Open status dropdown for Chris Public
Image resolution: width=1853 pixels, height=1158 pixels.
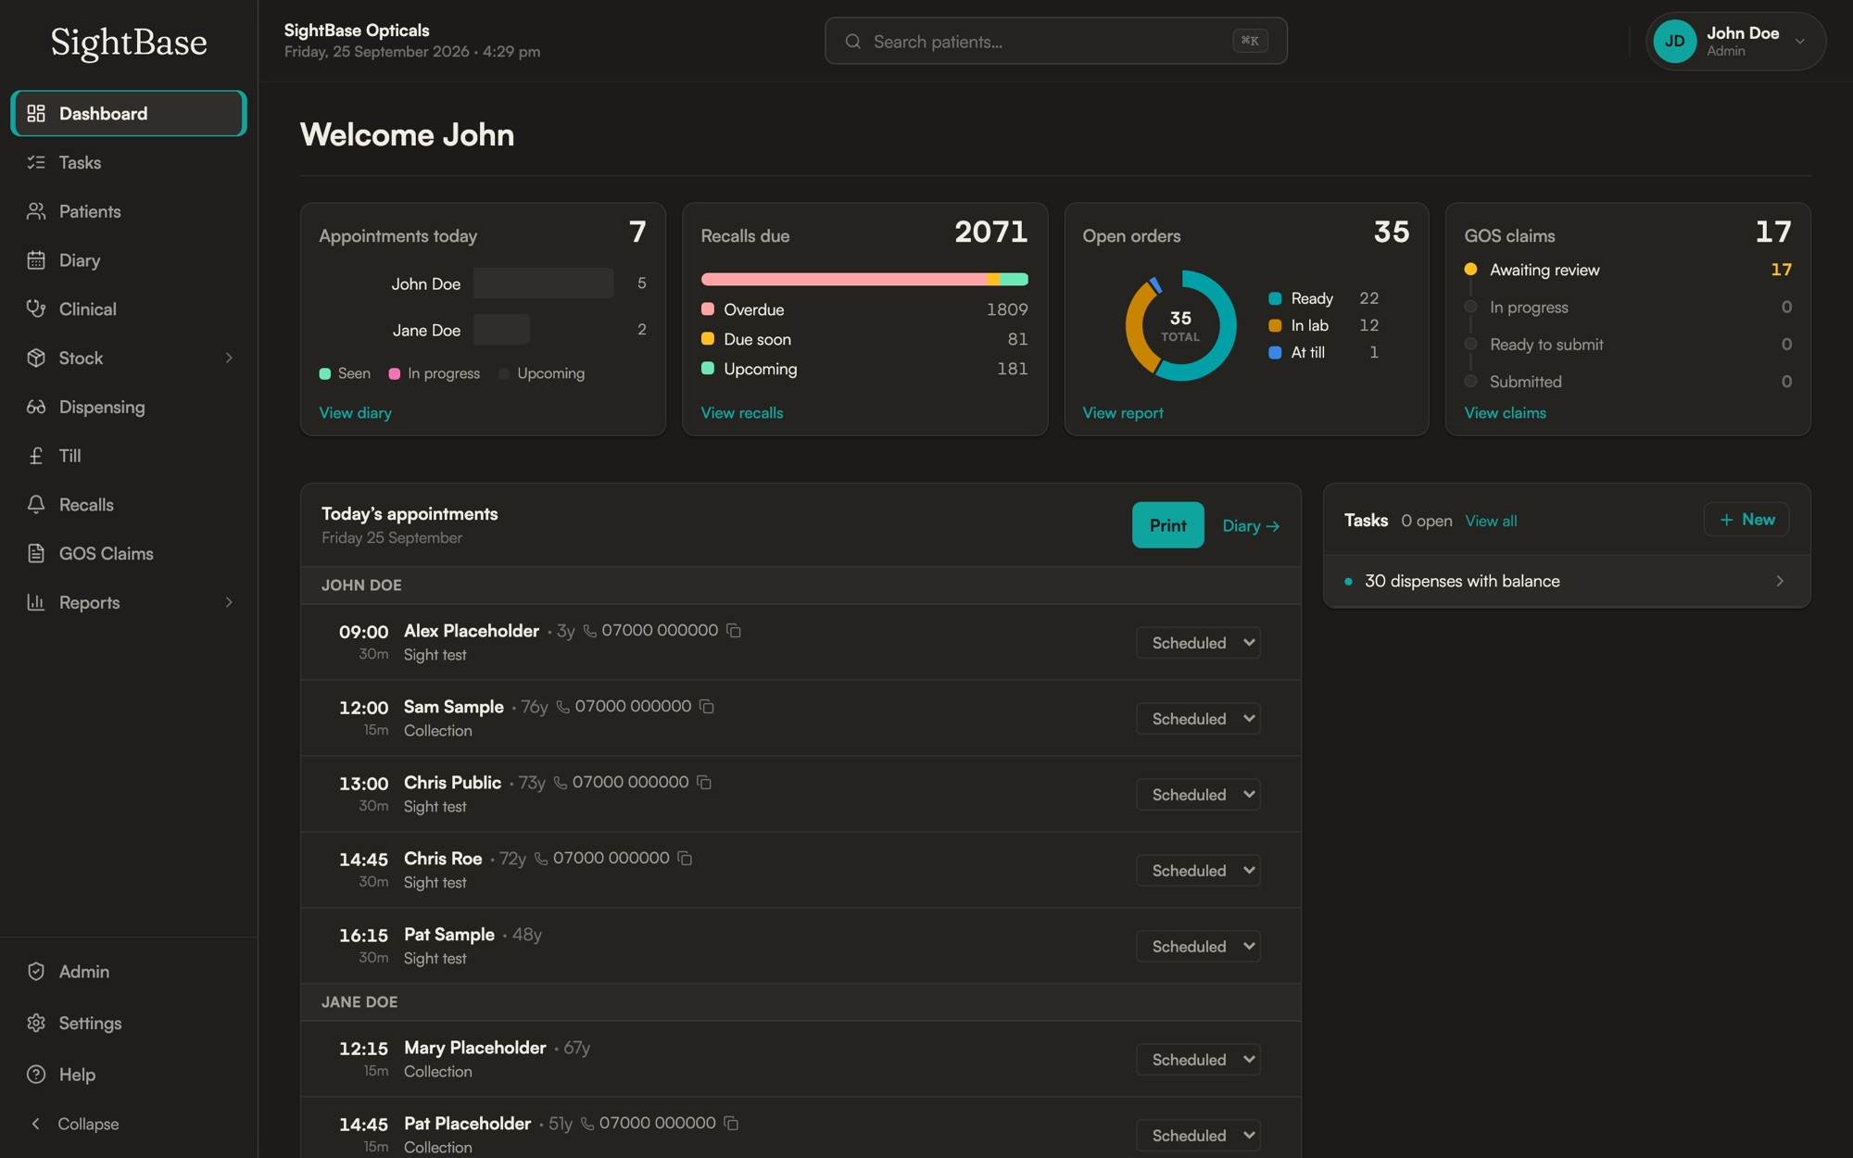(x=1198, y=794)
